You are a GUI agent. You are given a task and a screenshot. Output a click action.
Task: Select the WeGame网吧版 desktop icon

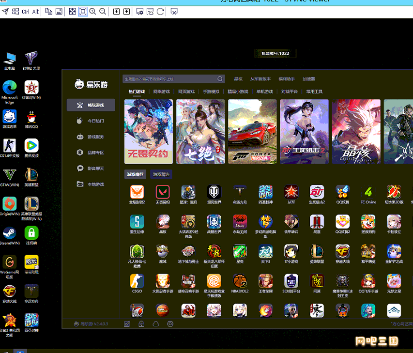click(10, 267)
